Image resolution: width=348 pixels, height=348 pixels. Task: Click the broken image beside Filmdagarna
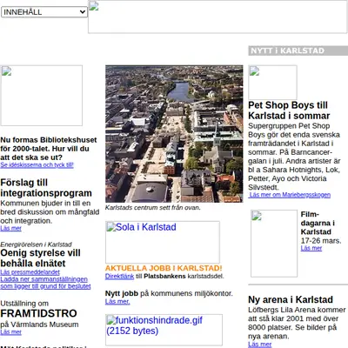pyautogui.click(x=274, y=244)
